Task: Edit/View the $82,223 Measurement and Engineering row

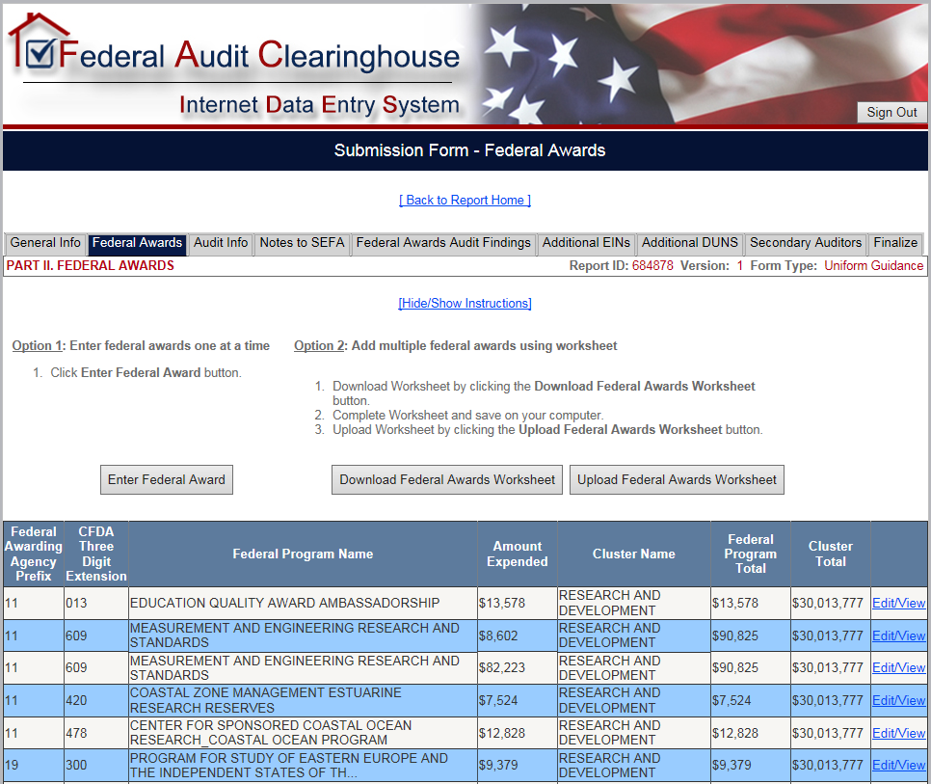Action: pyautogui.click(x=898, y=668)
